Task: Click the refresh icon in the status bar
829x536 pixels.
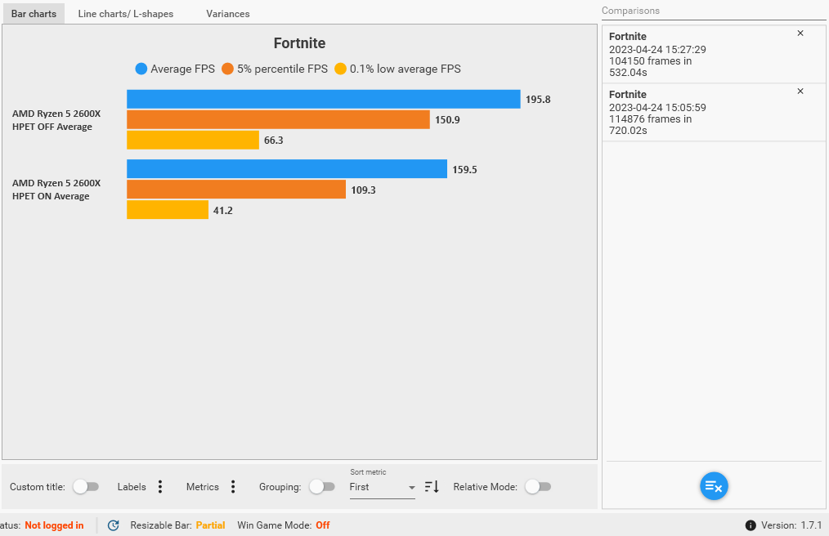Action: click(114, 525)
